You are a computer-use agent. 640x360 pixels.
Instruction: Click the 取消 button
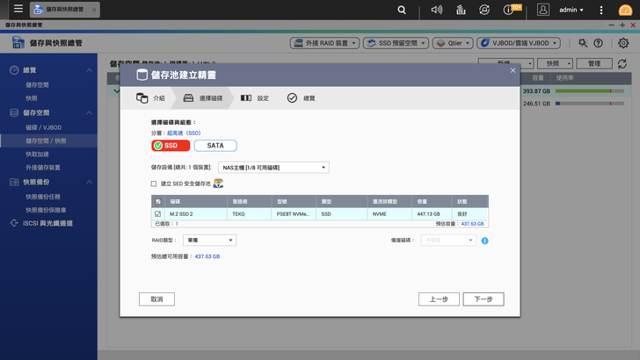tap(156, 299)
